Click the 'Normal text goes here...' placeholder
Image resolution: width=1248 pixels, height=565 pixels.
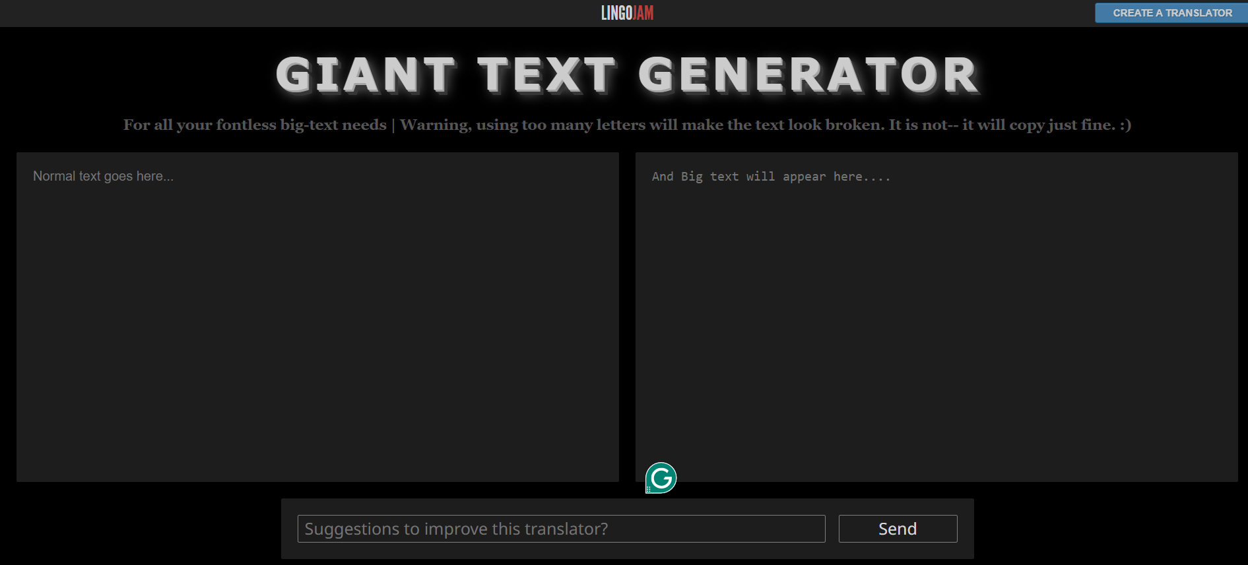point(104,177)
